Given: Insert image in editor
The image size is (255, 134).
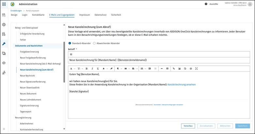Looking at the screenshot, I should tap(179, 69).
